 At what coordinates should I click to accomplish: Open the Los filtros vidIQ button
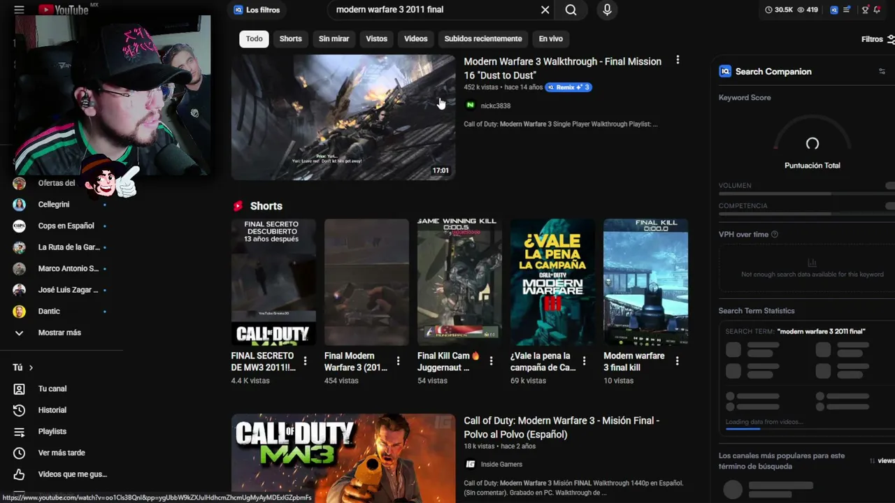[x=257, y=10]
